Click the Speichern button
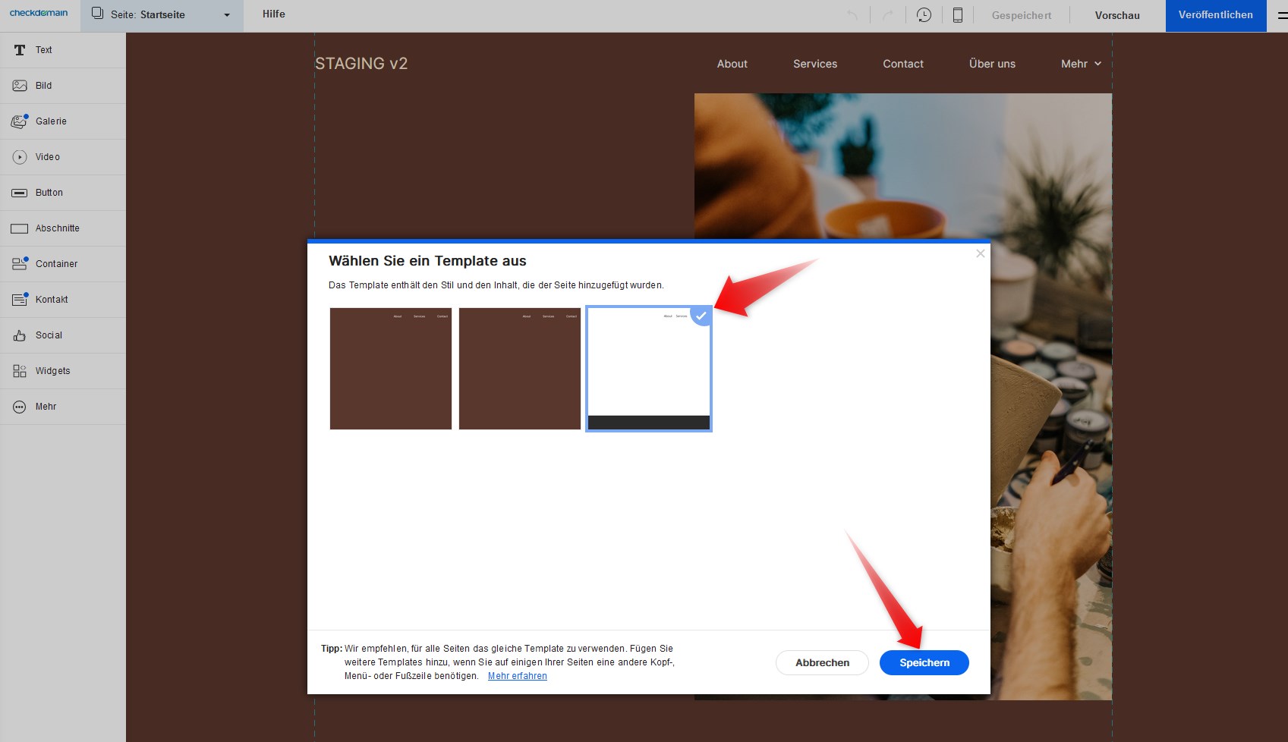Screen dimensions: 1288x742 [924, 662]
